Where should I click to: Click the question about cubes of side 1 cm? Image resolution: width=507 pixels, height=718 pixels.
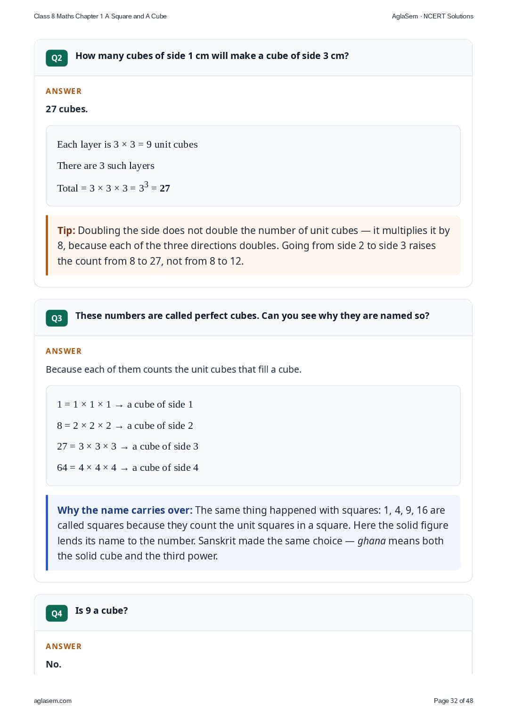click(x=212, y=56)
